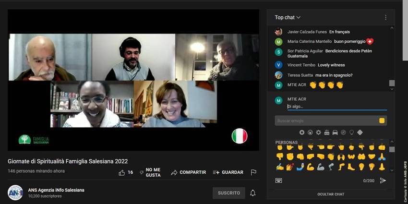Insert writing hand emoji
The width and height of the screenshot is (408, 204).
coord(280,167)
